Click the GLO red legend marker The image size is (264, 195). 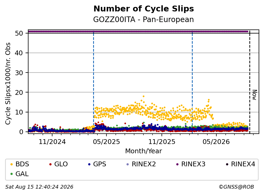(50, 164)
